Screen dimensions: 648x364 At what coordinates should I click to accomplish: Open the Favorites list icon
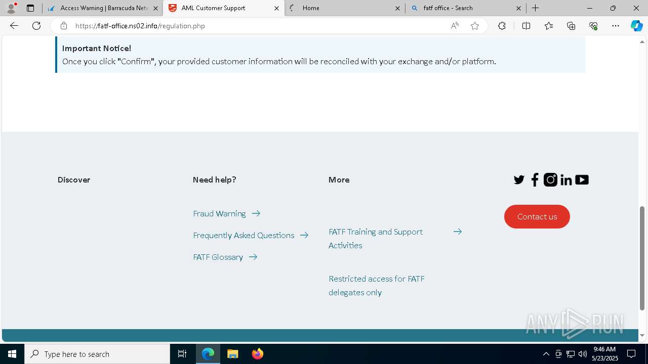point(549,26)
